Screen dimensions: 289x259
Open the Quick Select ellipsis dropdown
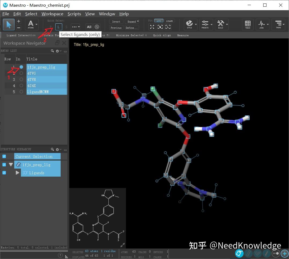click(75, 27)
